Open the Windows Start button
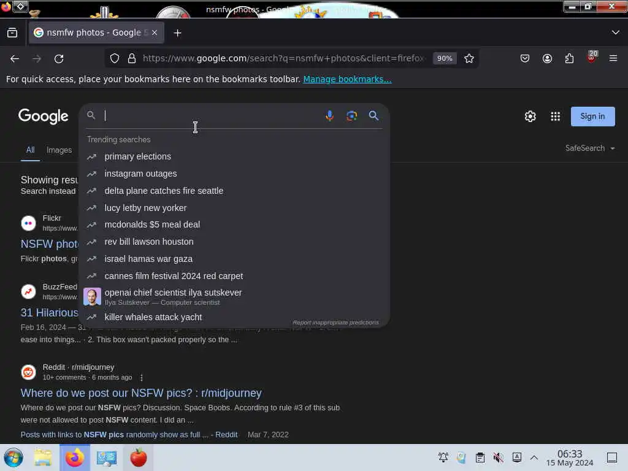Image resolution: width=628 pixels, height=471 pixels. pos(13,458)
